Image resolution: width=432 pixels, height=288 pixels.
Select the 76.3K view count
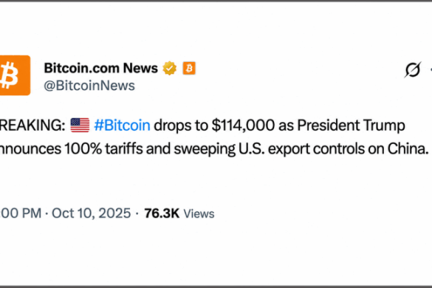[x=162, y=213]
